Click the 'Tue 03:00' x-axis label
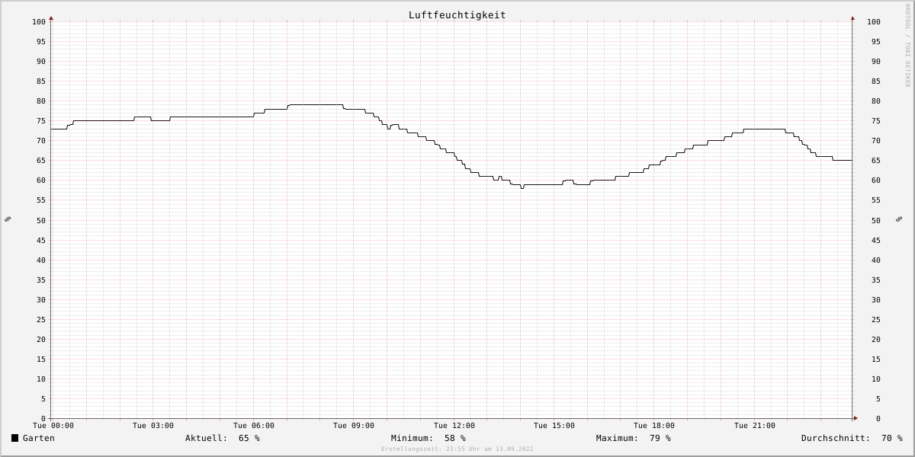 153,426
